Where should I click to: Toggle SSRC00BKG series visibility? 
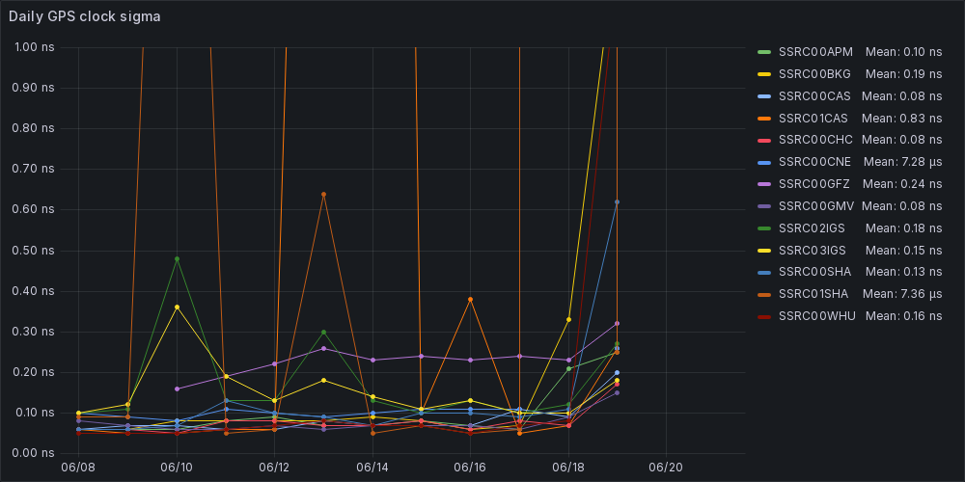point(814,73)
